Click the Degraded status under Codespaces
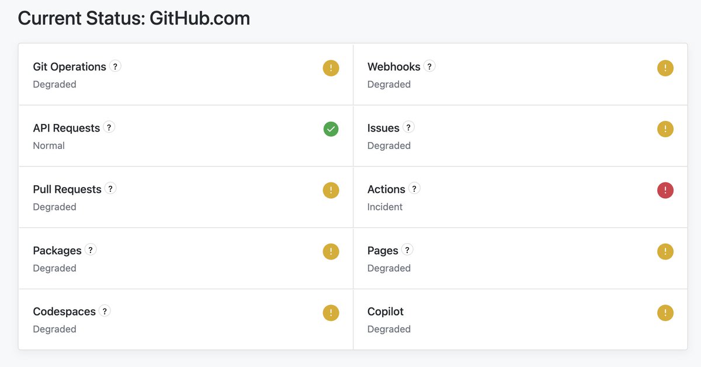The height and width of the screenshot is (367, 701). click(54, 329)
